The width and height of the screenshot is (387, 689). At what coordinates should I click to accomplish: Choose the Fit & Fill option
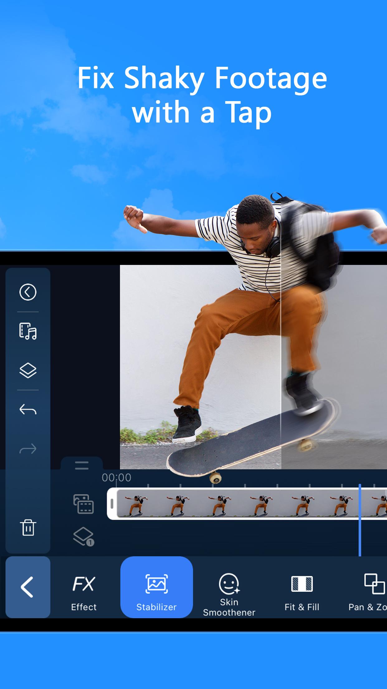[x=302, y=593]
